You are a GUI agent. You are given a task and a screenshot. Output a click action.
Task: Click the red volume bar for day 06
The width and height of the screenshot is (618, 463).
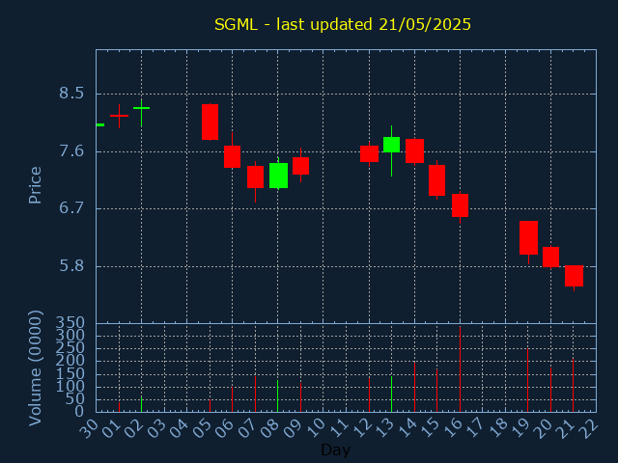coord(232,399)
